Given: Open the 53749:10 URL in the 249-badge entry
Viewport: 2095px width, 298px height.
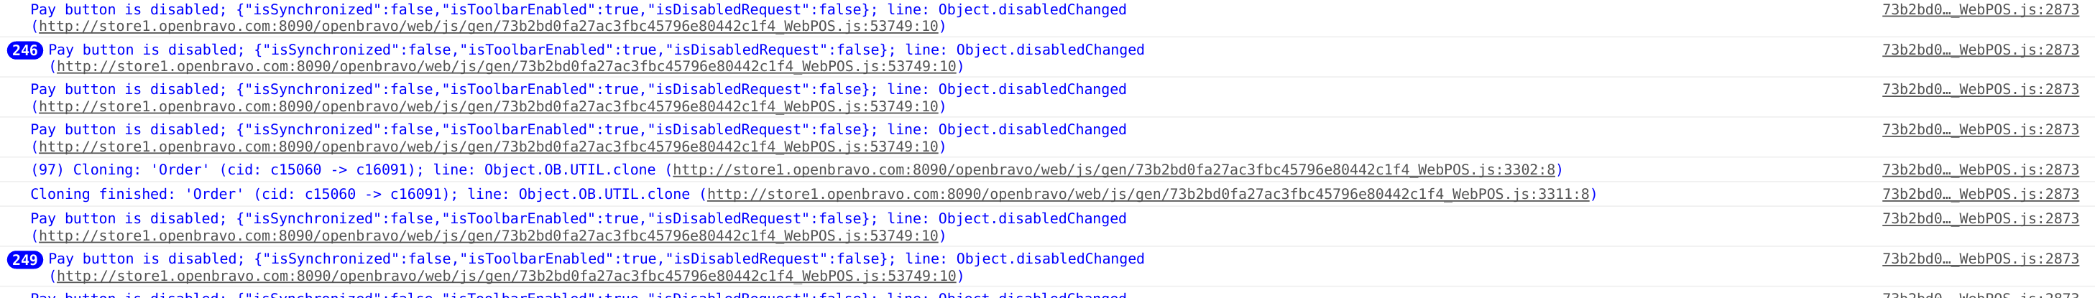Looking at the screenshot, I should [506, 276].
